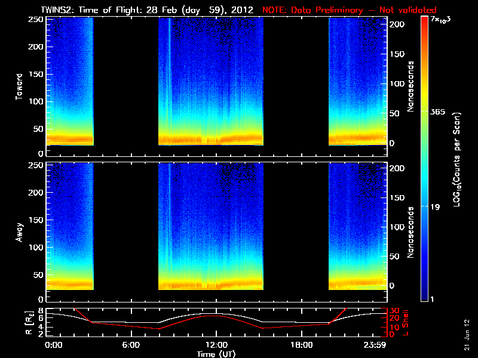Click the LOG10(Counts per Scan) colorbar label
Image resolution: width=478 pixels, height=358 pixels.
456,160
